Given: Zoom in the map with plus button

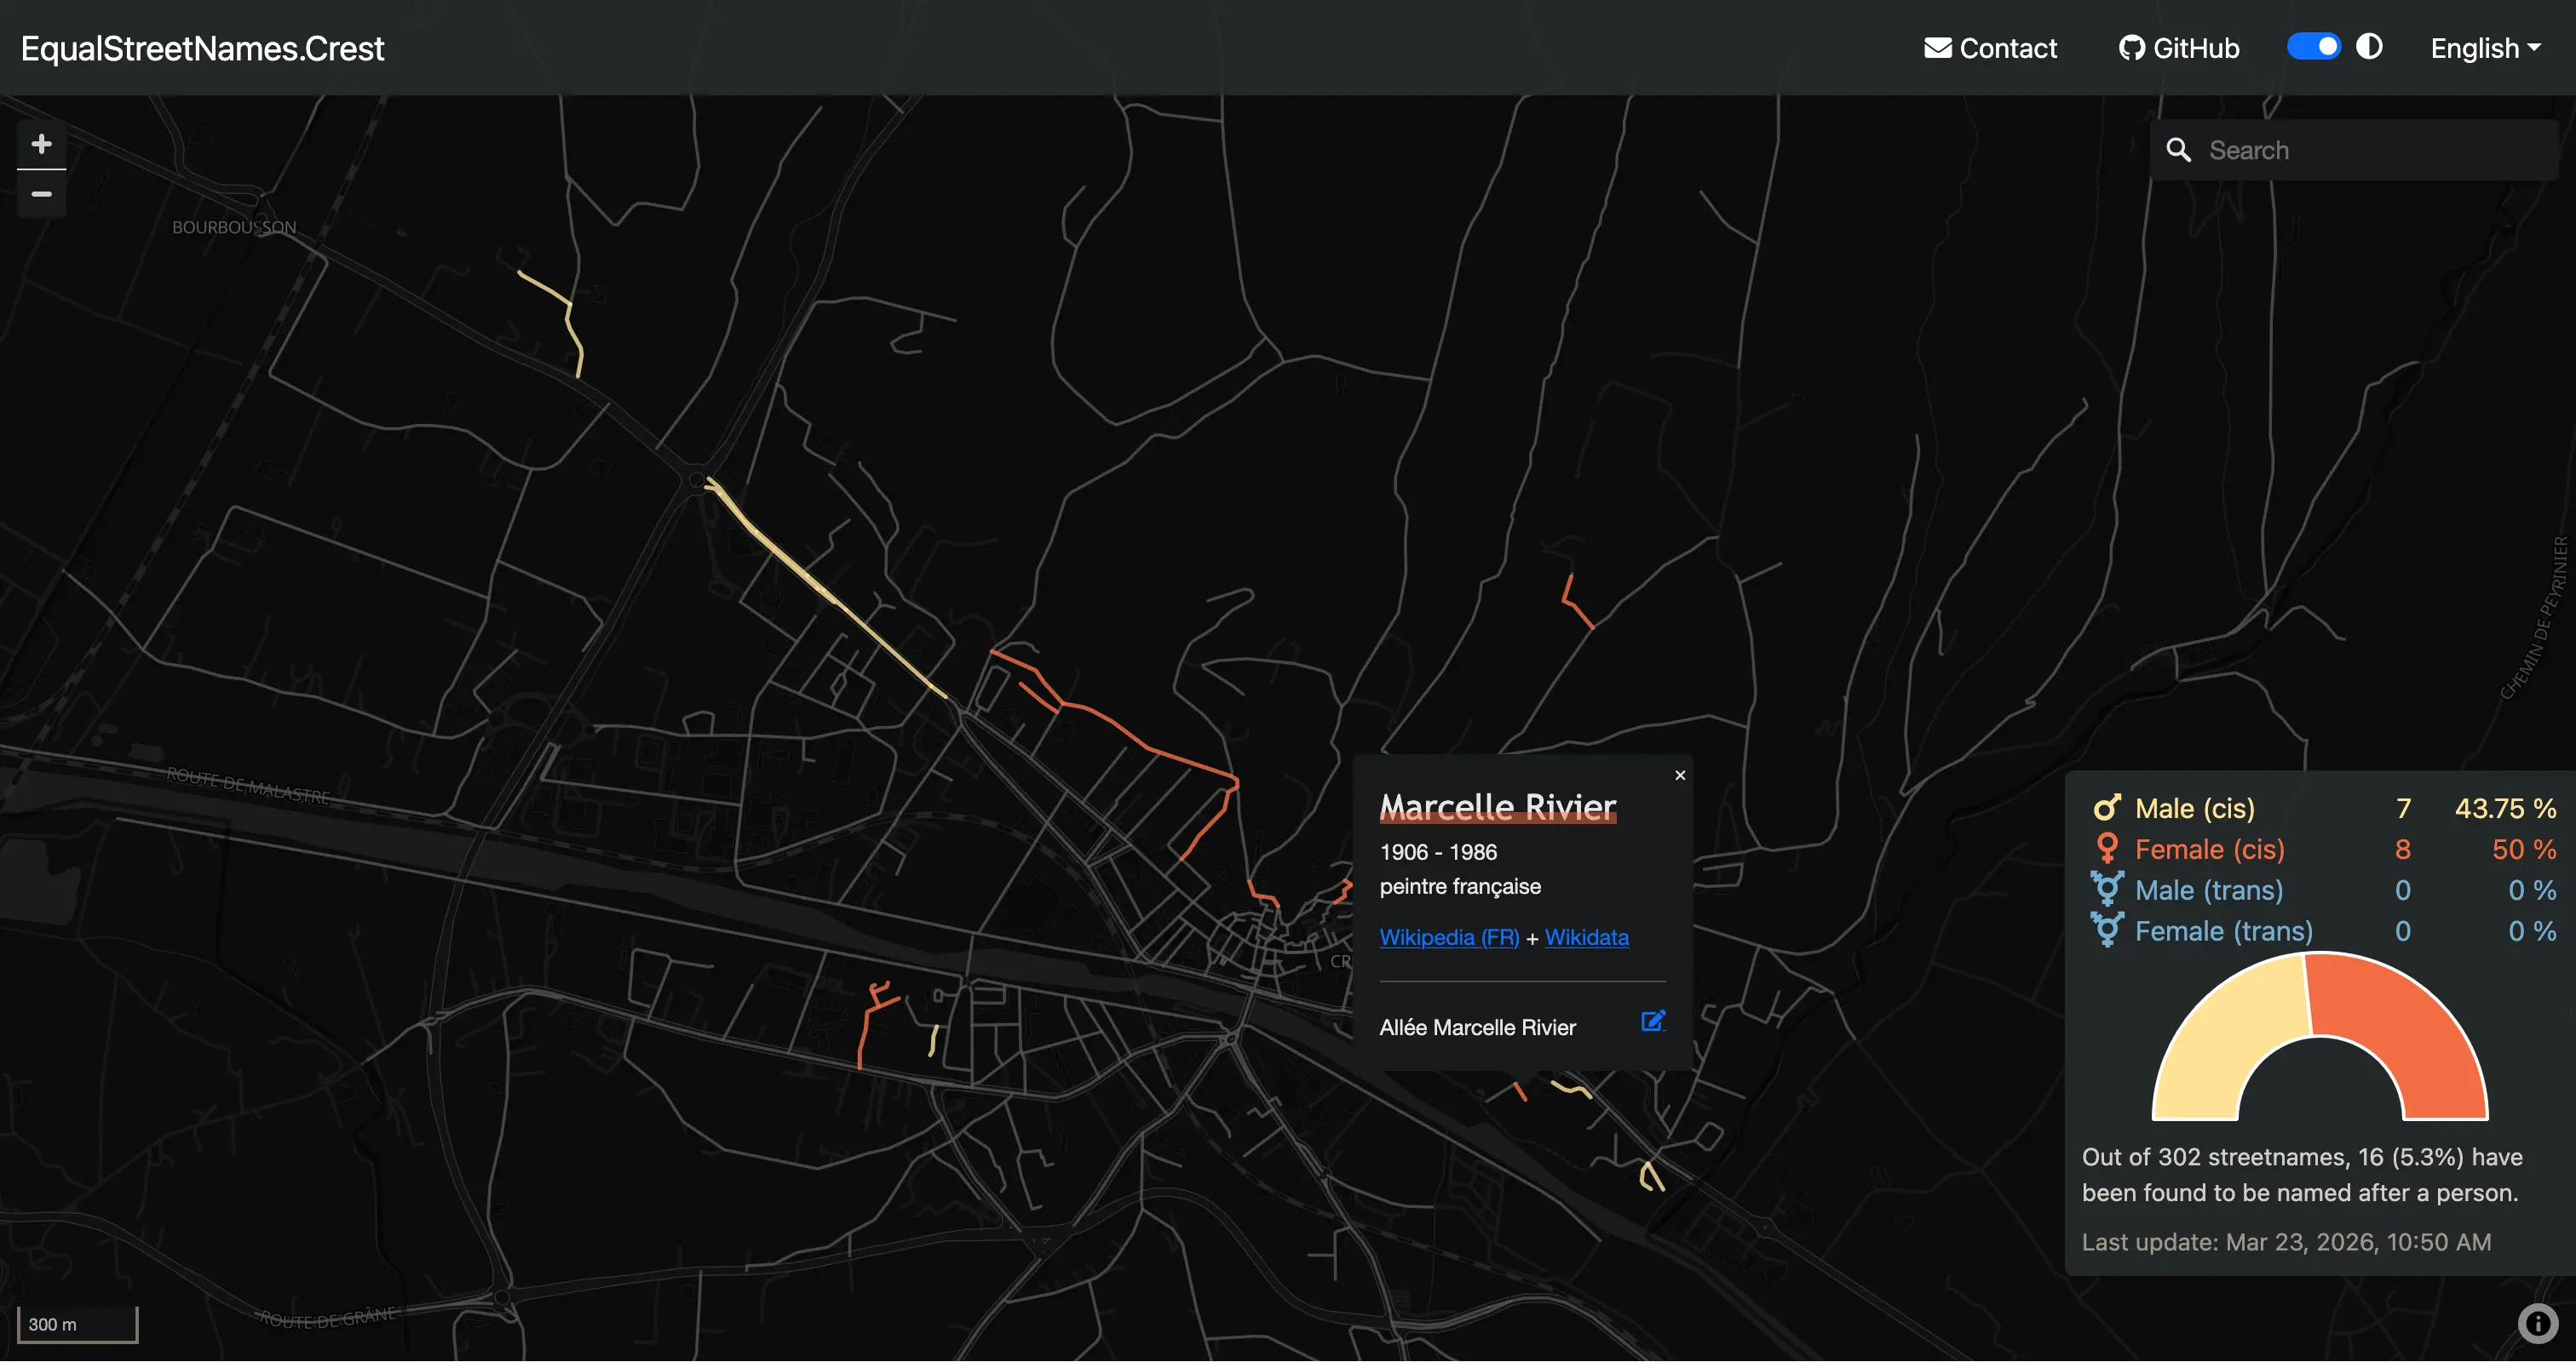Looking at the screenshot, I should coord(41,144).
